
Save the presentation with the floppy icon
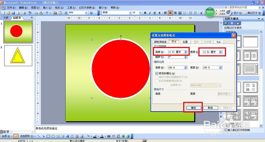click(x=13, y=13)
